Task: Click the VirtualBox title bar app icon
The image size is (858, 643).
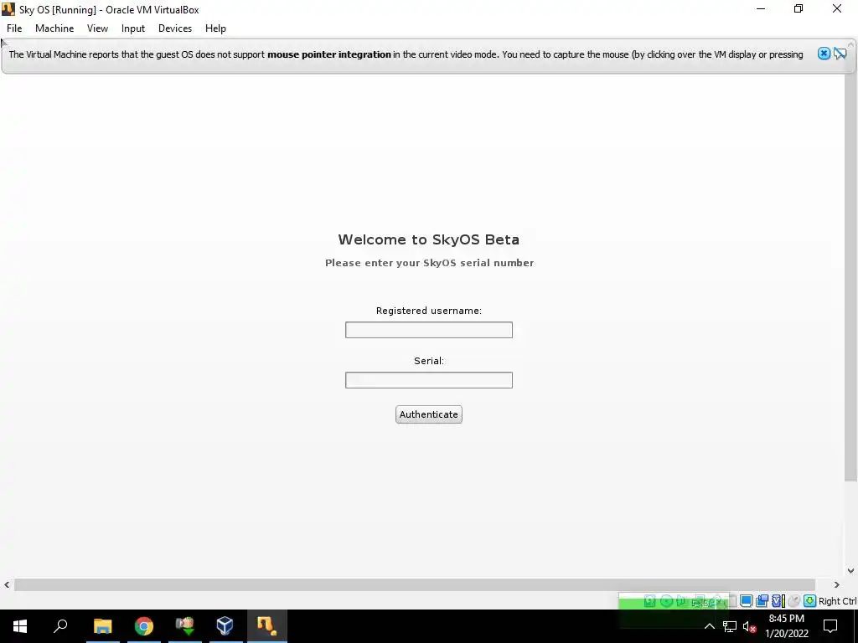Action: [8, 8]
